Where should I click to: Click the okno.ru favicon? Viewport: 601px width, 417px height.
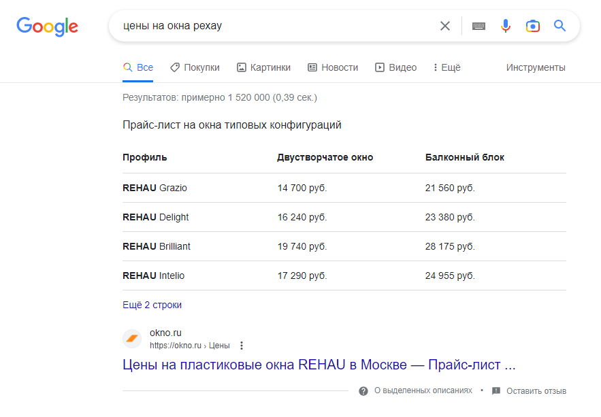(132, 339)
